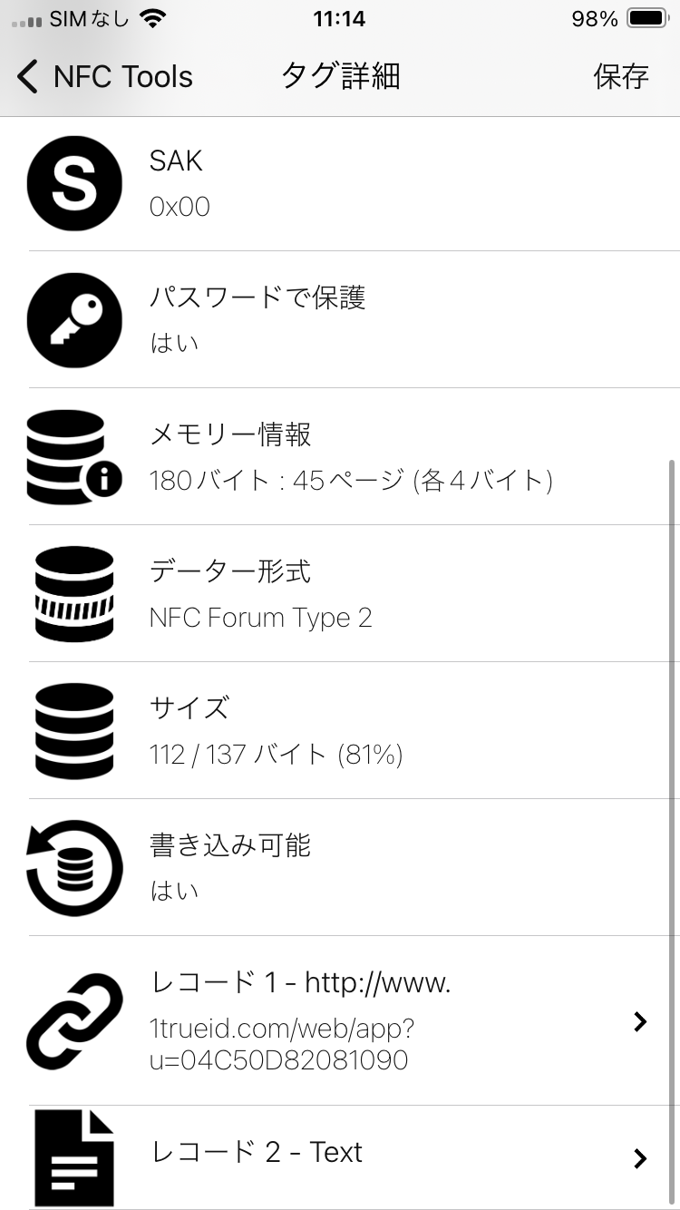680x1210 pixels.
Task: Expand Record 1 with its chevron arrow
Action: 640,1021
